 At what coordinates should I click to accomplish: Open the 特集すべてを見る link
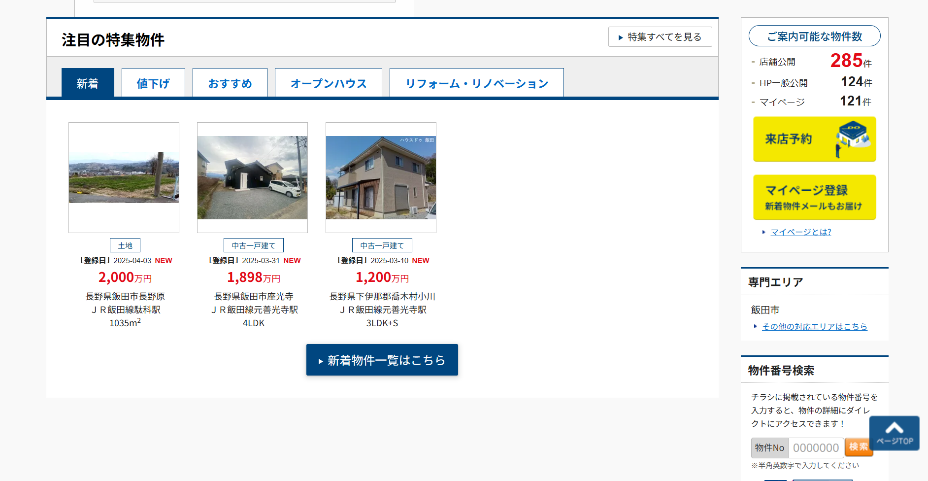[x=660, y=37]
